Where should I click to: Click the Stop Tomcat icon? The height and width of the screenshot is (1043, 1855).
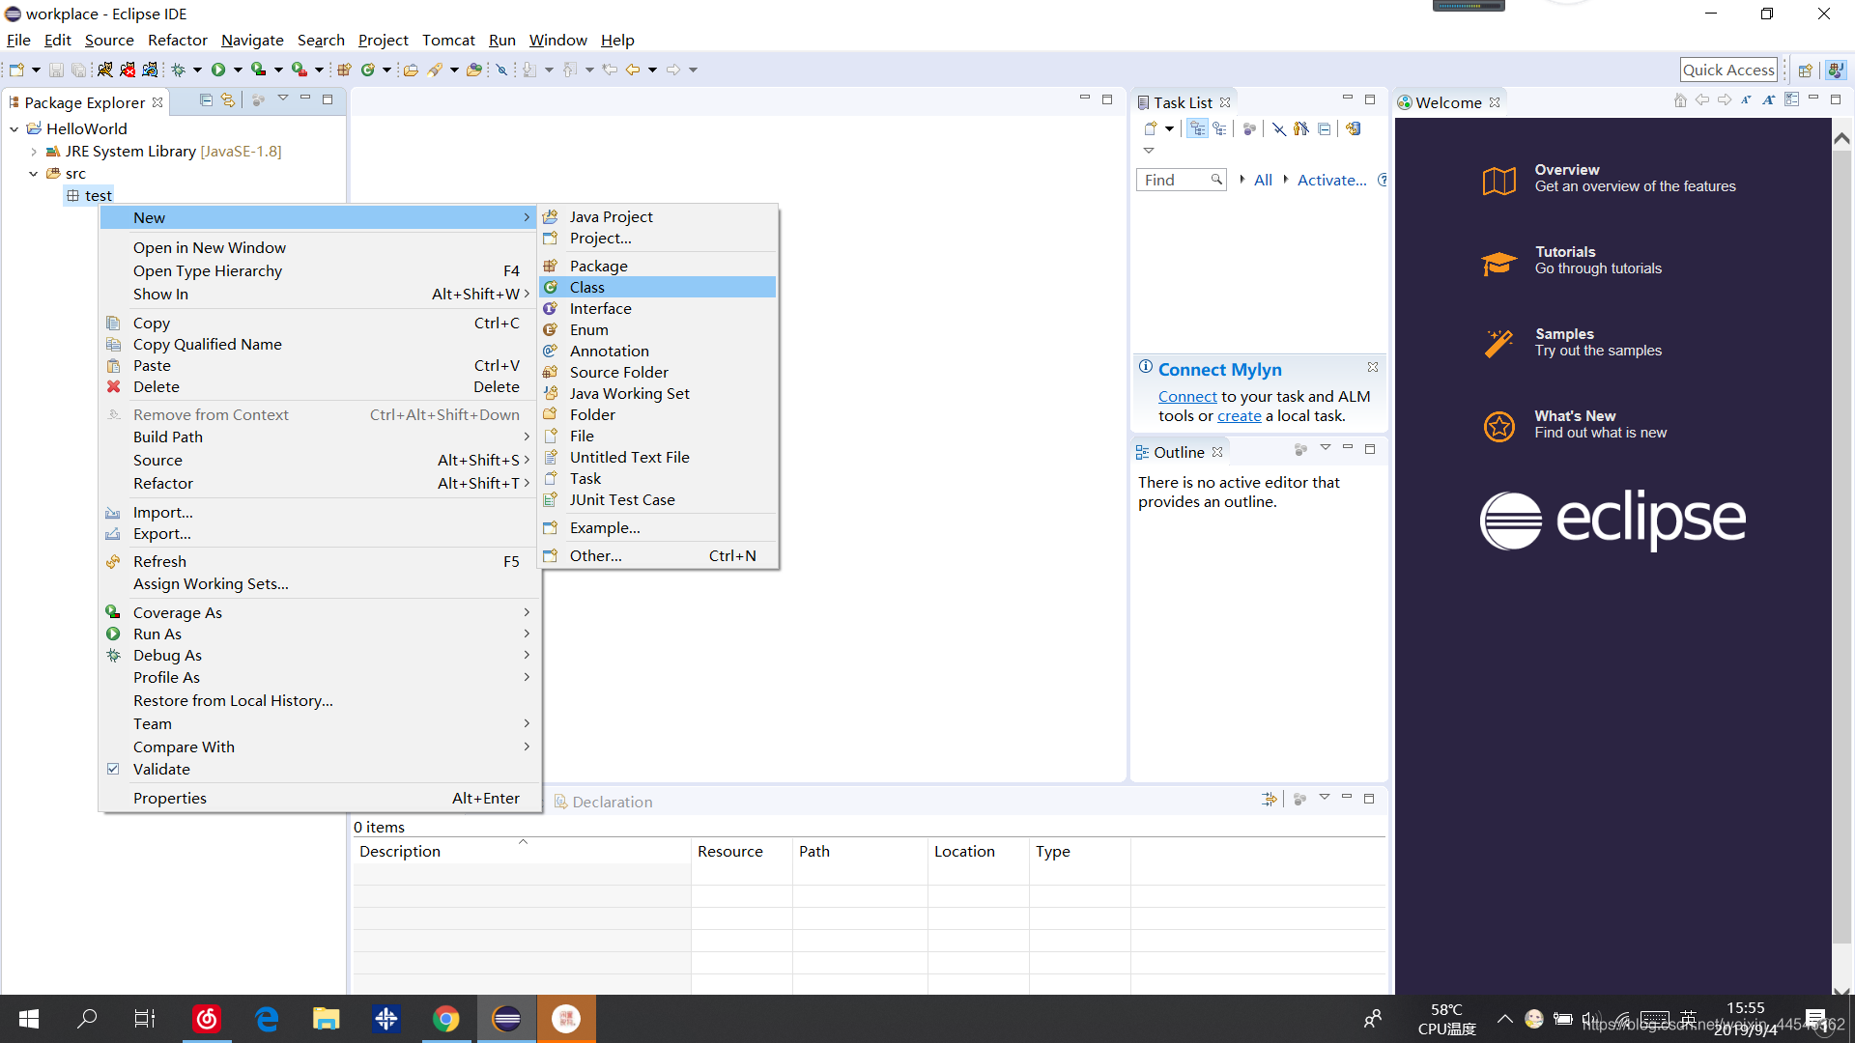(128, 70)
